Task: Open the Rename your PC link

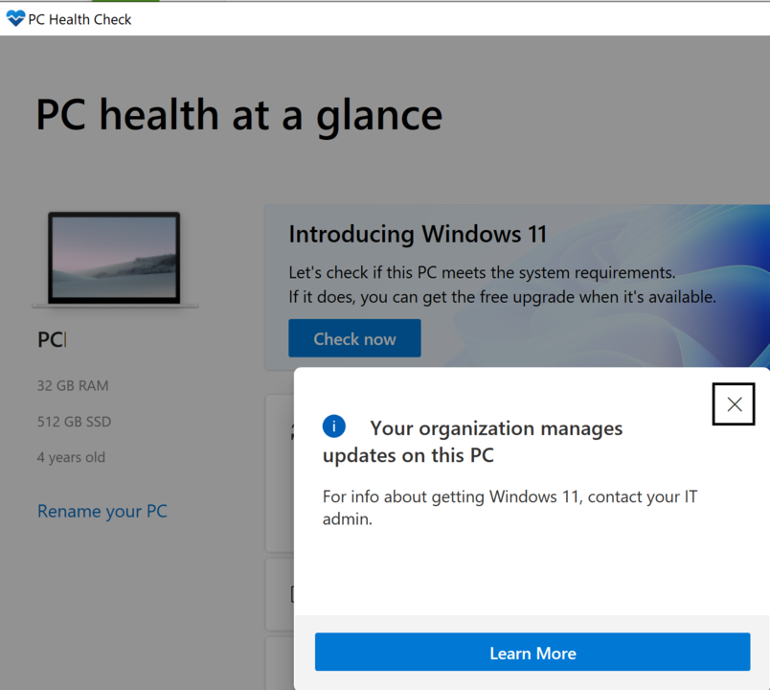Action: pyautogui.click(x=102, y=511)
